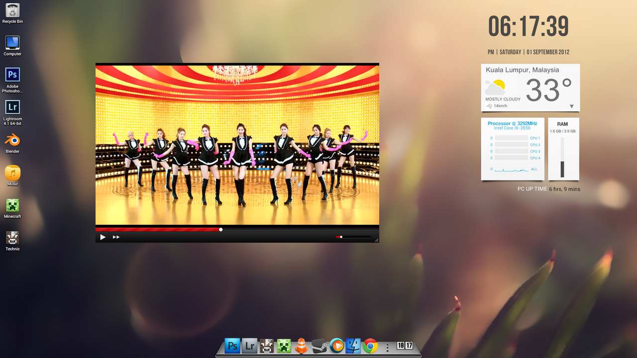Viewport: 637px width, 358px height.
Task: Click the mostly cloudy weather icon
Action: pyautogui.click(x=495, y=87)
